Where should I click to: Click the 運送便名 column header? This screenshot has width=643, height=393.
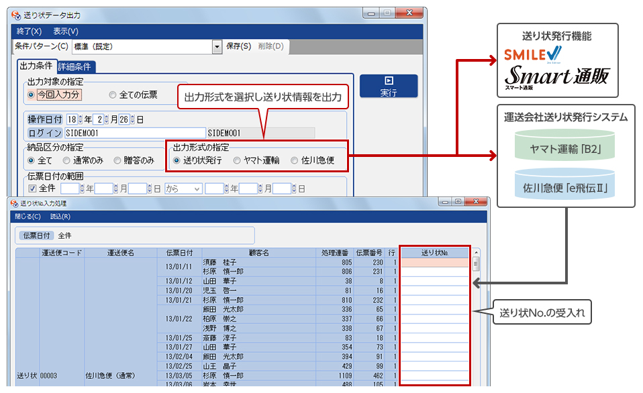coord(121,253)
